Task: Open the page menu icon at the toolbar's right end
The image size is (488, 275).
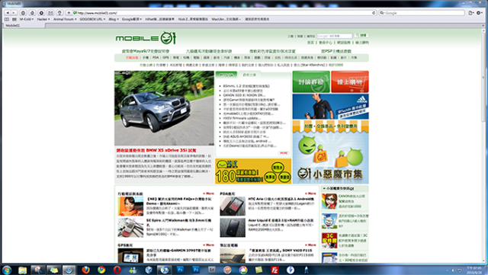Action: click(x=471, y=13)
